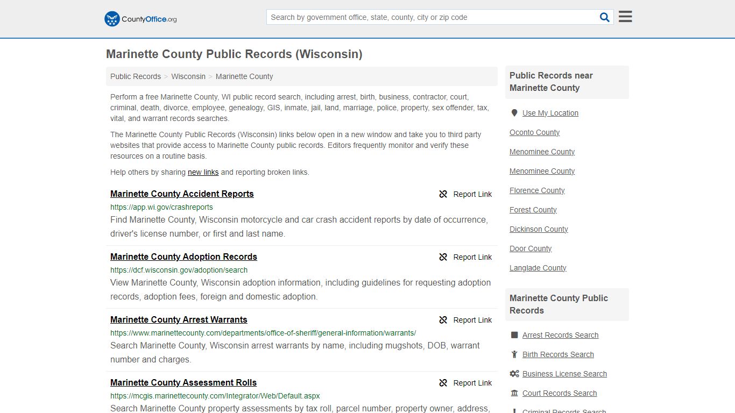The image size is (735, 413).
Task: Go to Langlade County
Action: click(538, 268)
